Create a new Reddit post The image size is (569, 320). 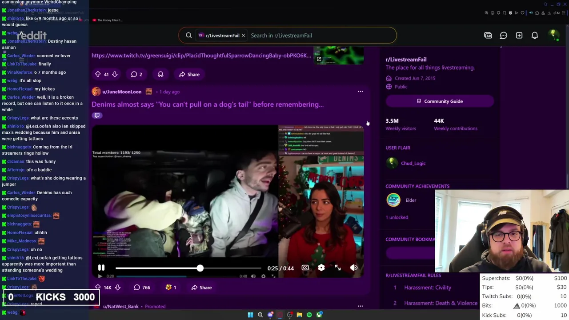pyautogui.click(x=519, y=36)
